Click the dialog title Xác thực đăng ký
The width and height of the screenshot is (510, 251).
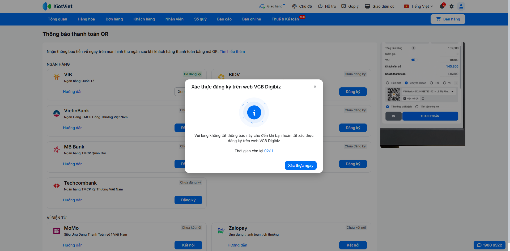pyautogui.click(x=236, y=87)
